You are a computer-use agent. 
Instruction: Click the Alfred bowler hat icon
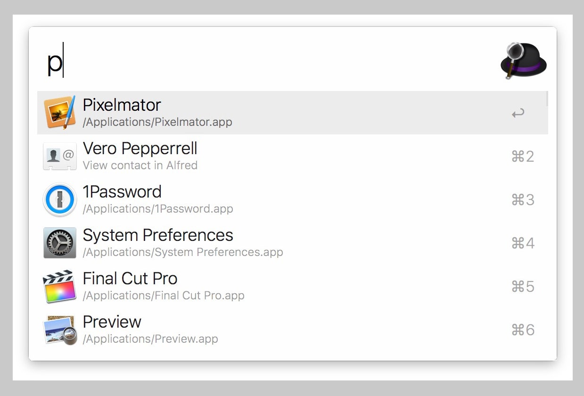point(523,60)
